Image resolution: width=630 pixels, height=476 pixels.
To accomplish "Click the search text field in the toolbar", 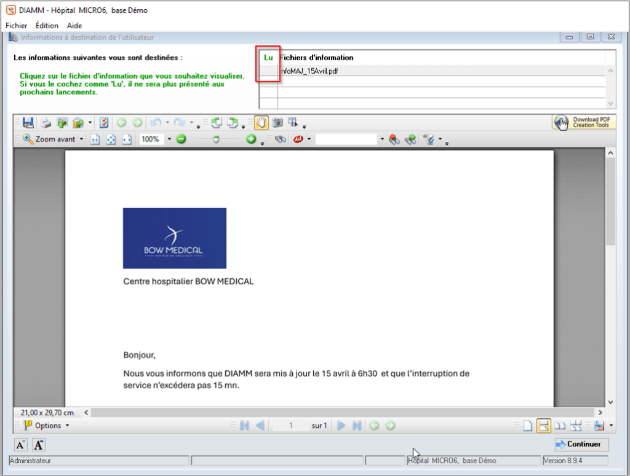I will point(346,139).
